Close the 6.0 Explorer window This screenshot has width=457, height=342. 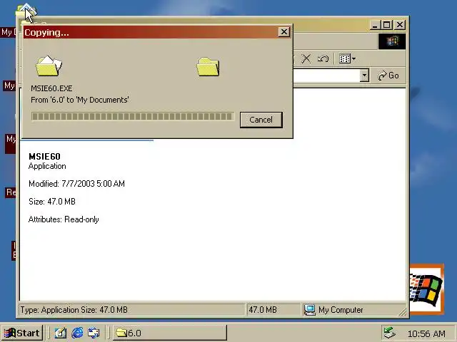coord(400,25)
